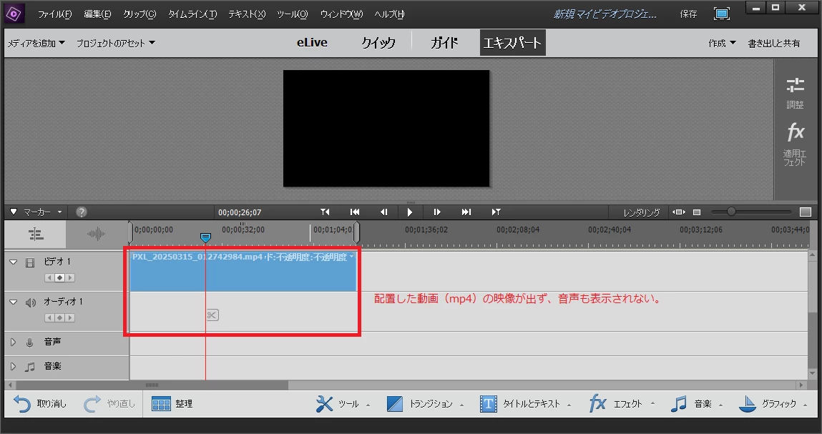Switch to the ガイド mode tab

click(x=444, y=42)
